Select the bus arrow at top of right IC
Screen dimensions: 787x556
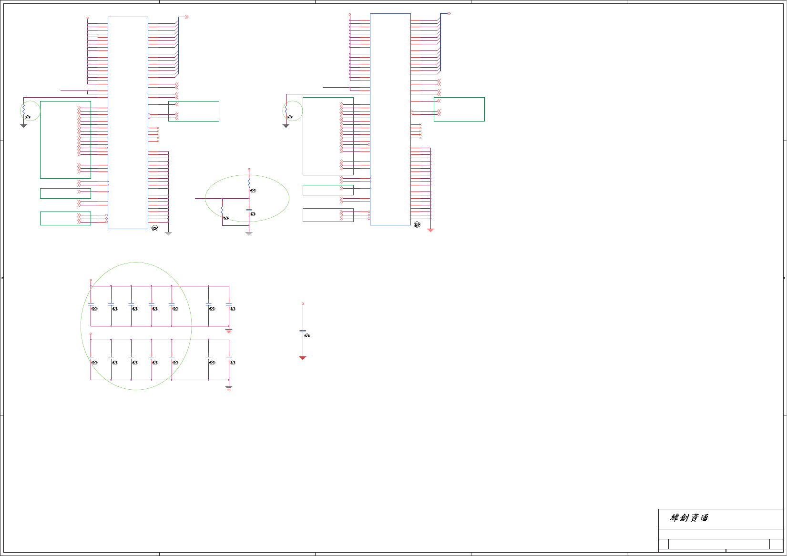449,13
